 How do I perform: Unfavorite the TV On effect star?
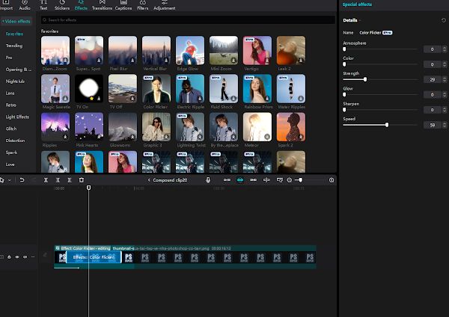coord(91,99)
